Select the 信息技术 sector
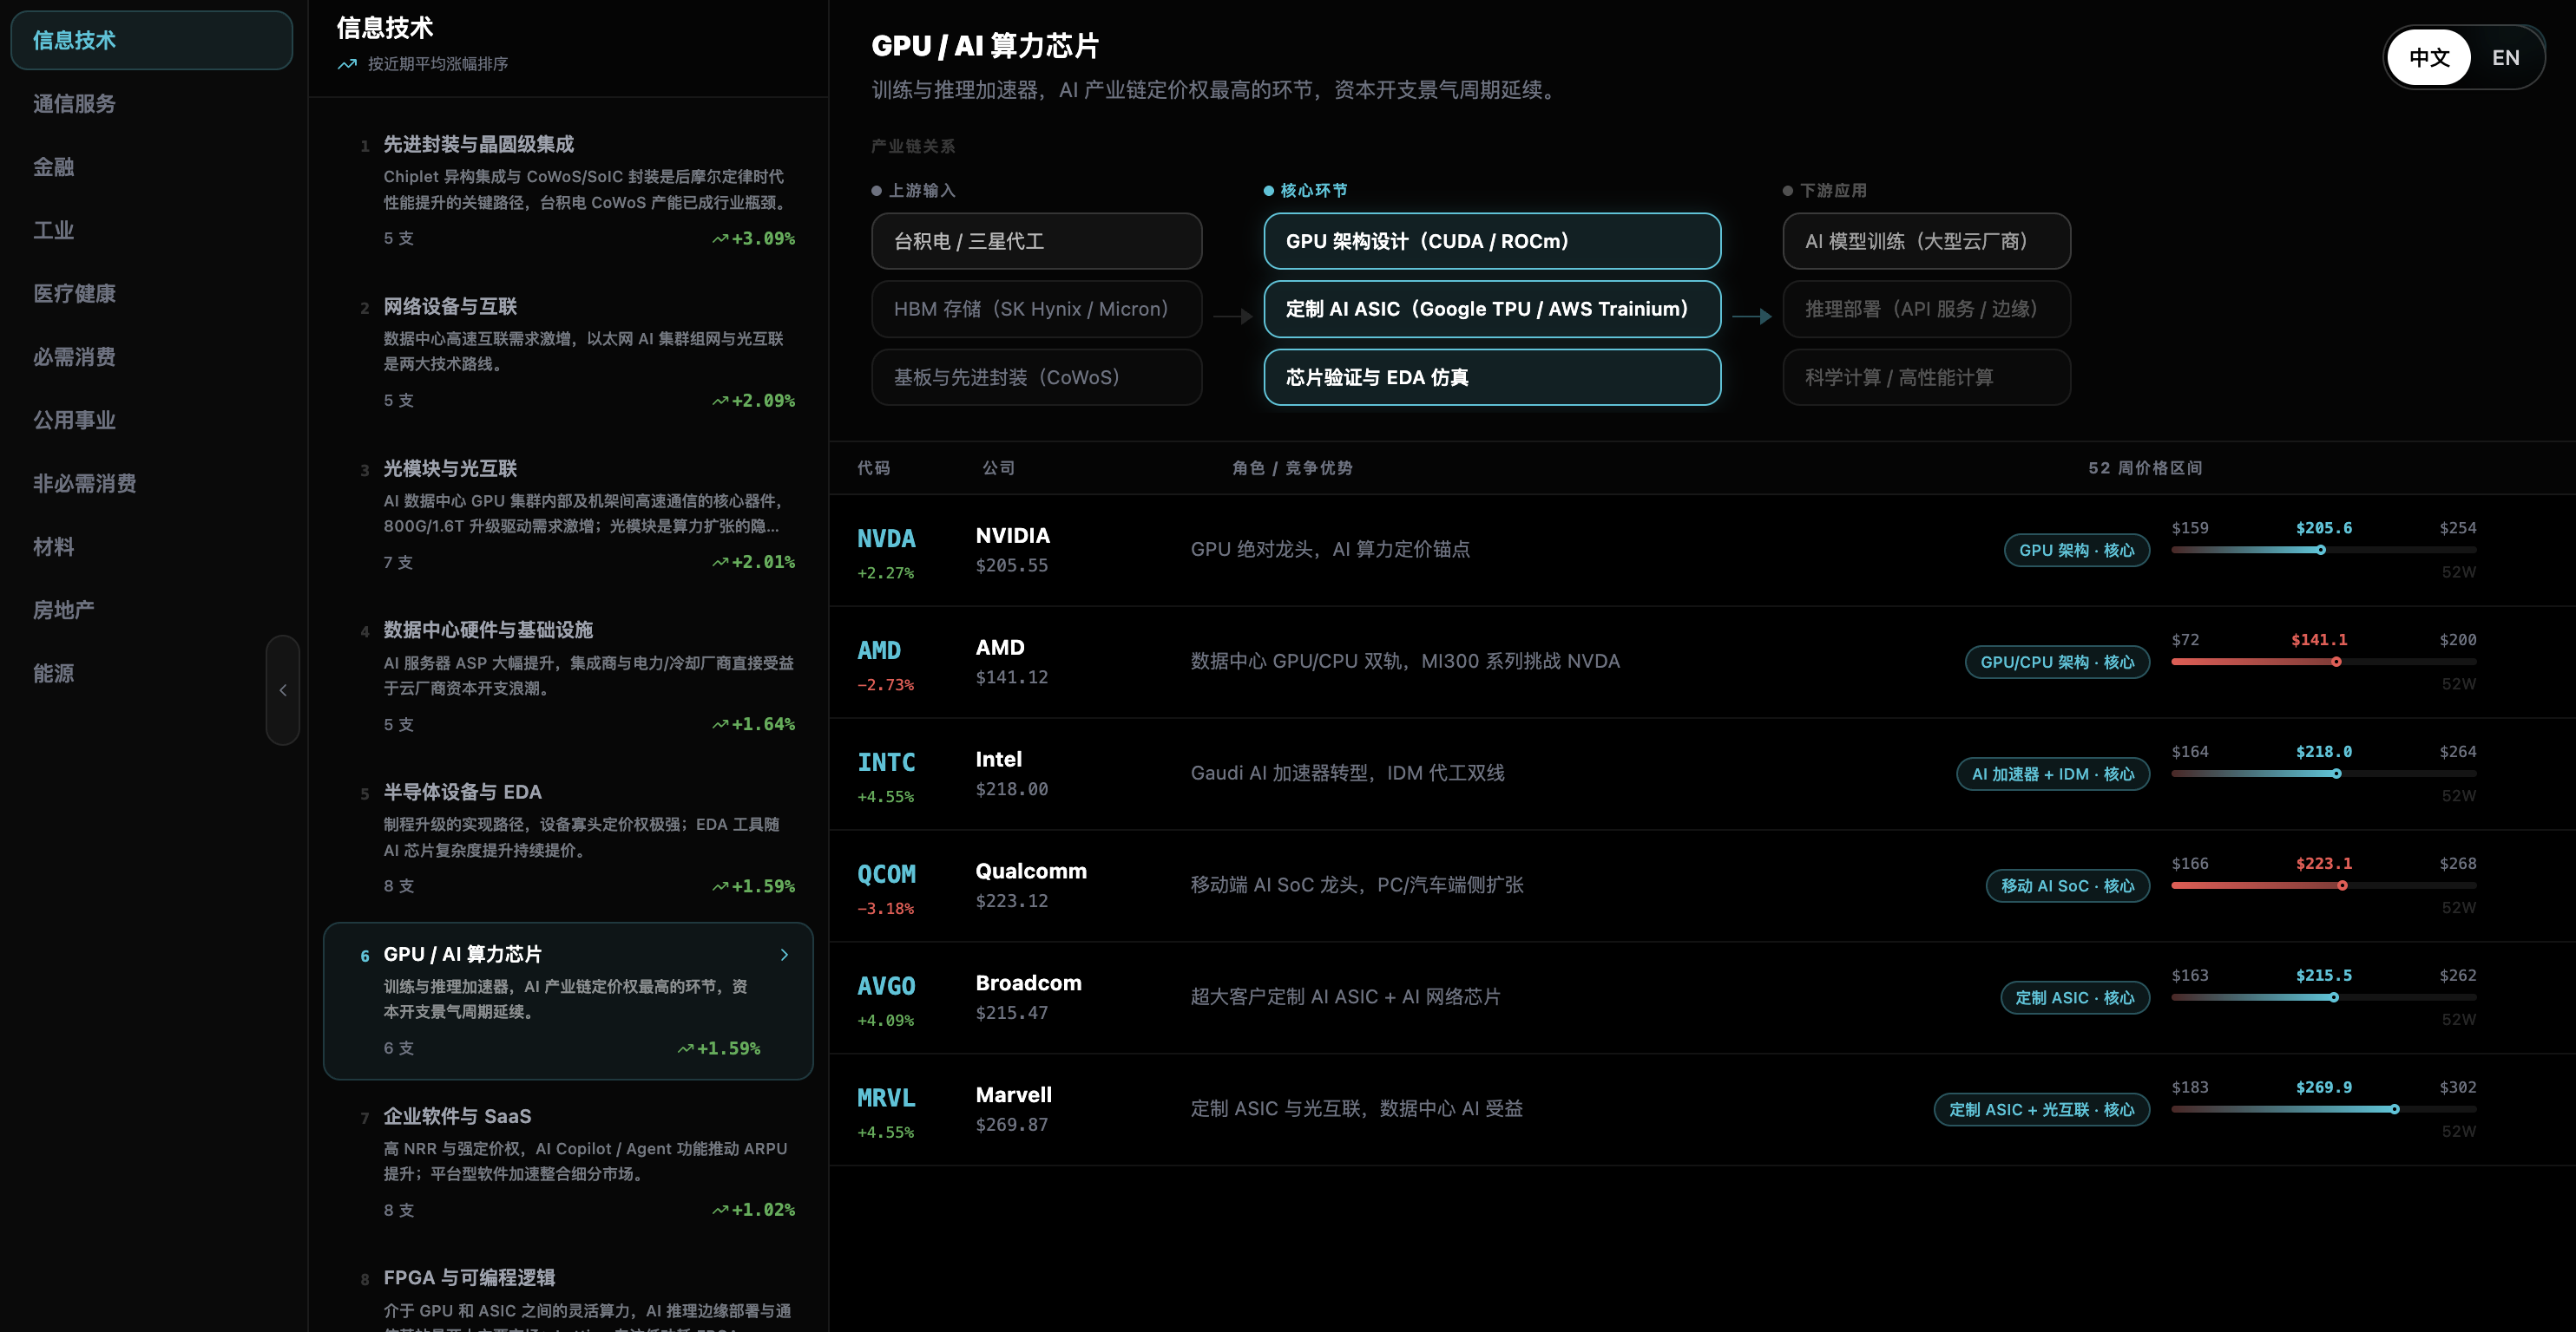Viewport: 2576px width, 1332px height. (x=151, y=41)
